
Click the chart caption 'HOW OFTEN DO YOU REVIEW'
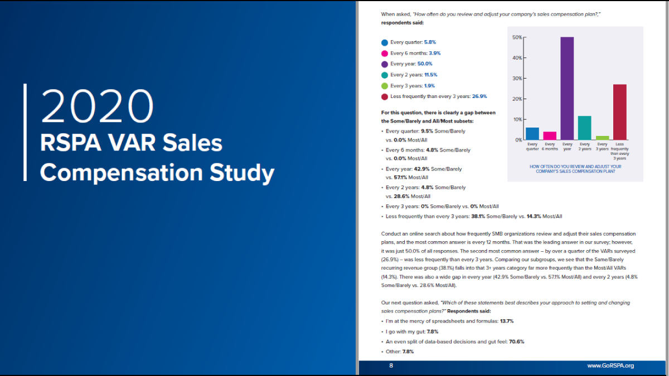[x=575, y=169]
